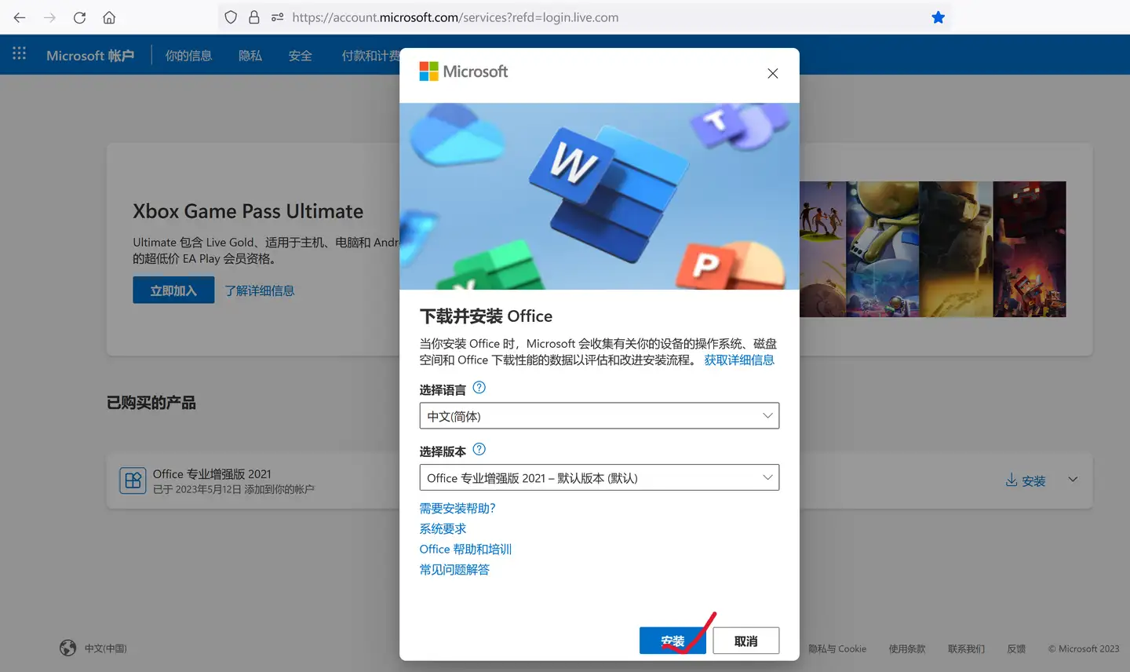
Task: Open the 反馈 footer link
Action: (x=1016, y=648)
